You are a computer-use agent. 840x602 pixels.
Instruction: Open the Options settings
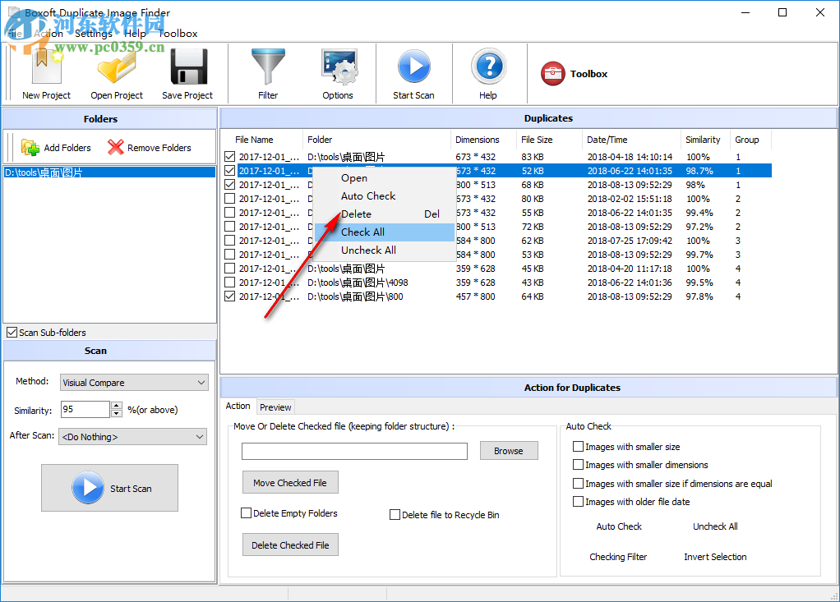click(338, 73)
